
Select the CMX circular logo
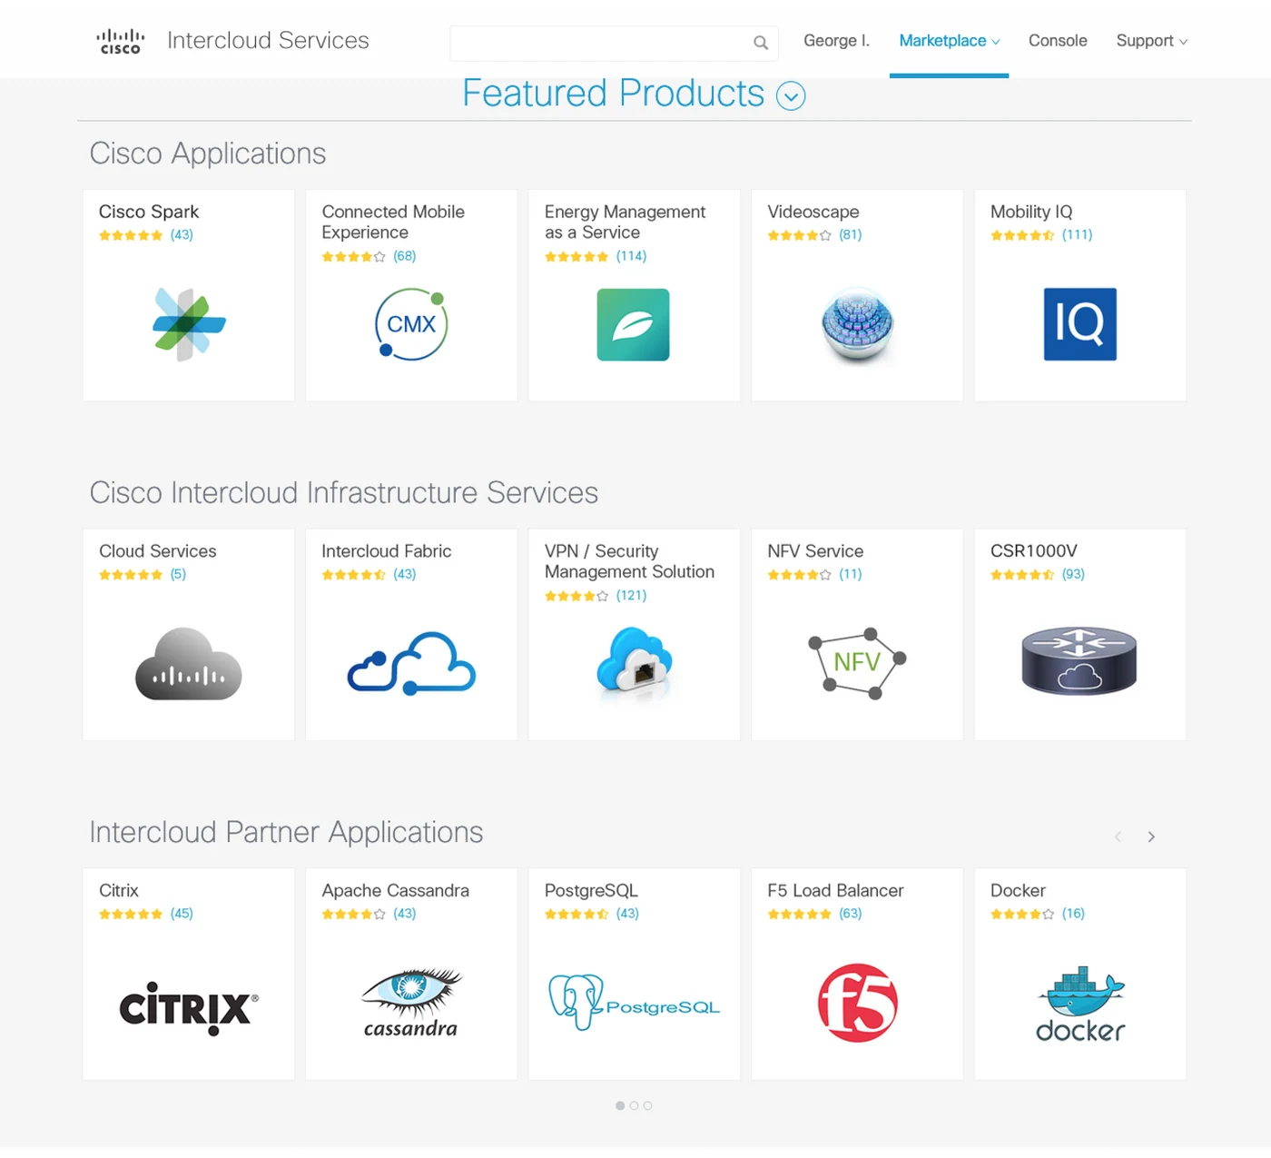pyautogui.click(x=411, y=324)
